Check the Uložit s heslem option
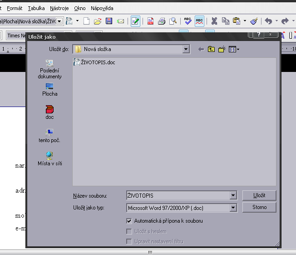Viewport: 296px width, 255px height. point(129,231)
